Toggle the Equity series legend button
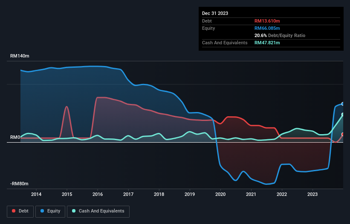The height and width of the screenshot is (224, 350). coord(50,211)
